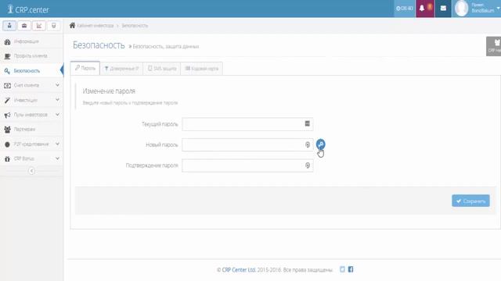501x281 pixels.
Task: Expand the Пулы инвесторов sidebar section
Action: click(x=31, y=115)
